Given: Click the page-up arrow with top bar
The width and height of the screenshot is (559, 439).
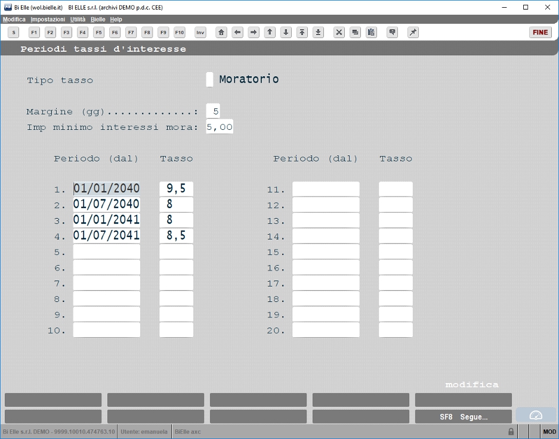Looking at the screenshot, I should [302, 32].
